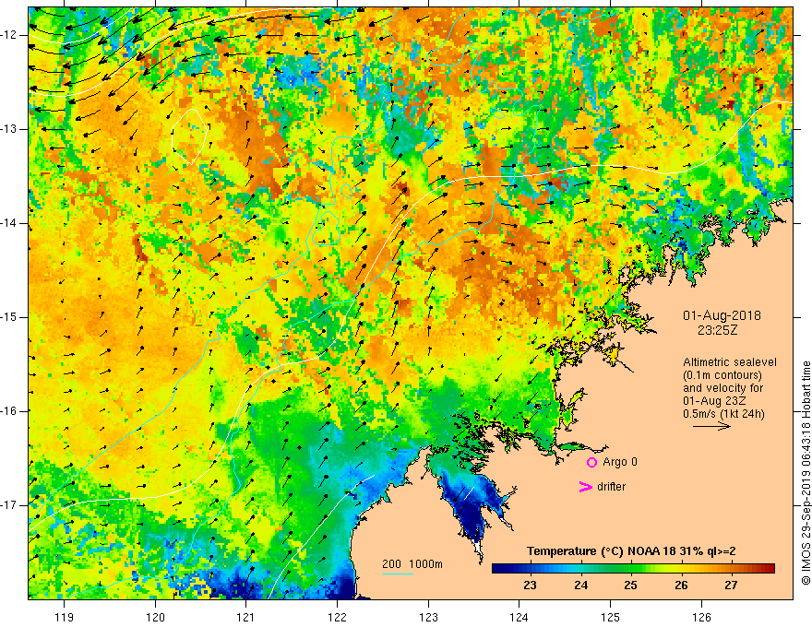812x627 pixels.
Task: Click the cyan 200m isobath line sample
Action: (x=398, y=574)
